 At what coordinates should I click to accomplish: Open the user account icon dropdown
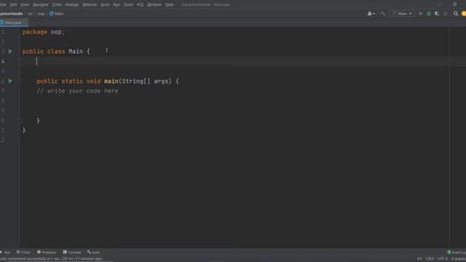click(x=371, y=14)
